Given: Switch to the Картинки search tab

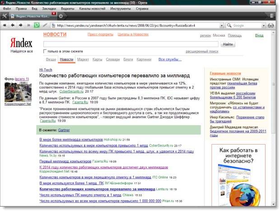Looking at the screenshot, I should coord(144,59).
